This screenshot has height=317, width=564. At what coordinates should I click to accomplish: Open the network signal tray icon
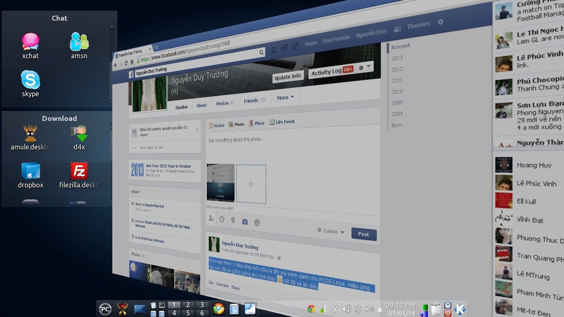point(322,309)
